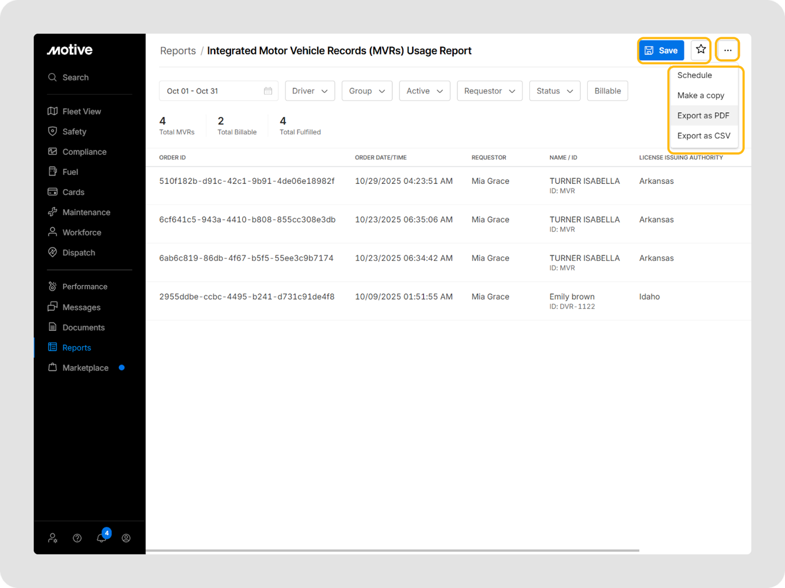Screen dimensions: 785x588
Task: Click the help question mark icon
Action: 77,538
